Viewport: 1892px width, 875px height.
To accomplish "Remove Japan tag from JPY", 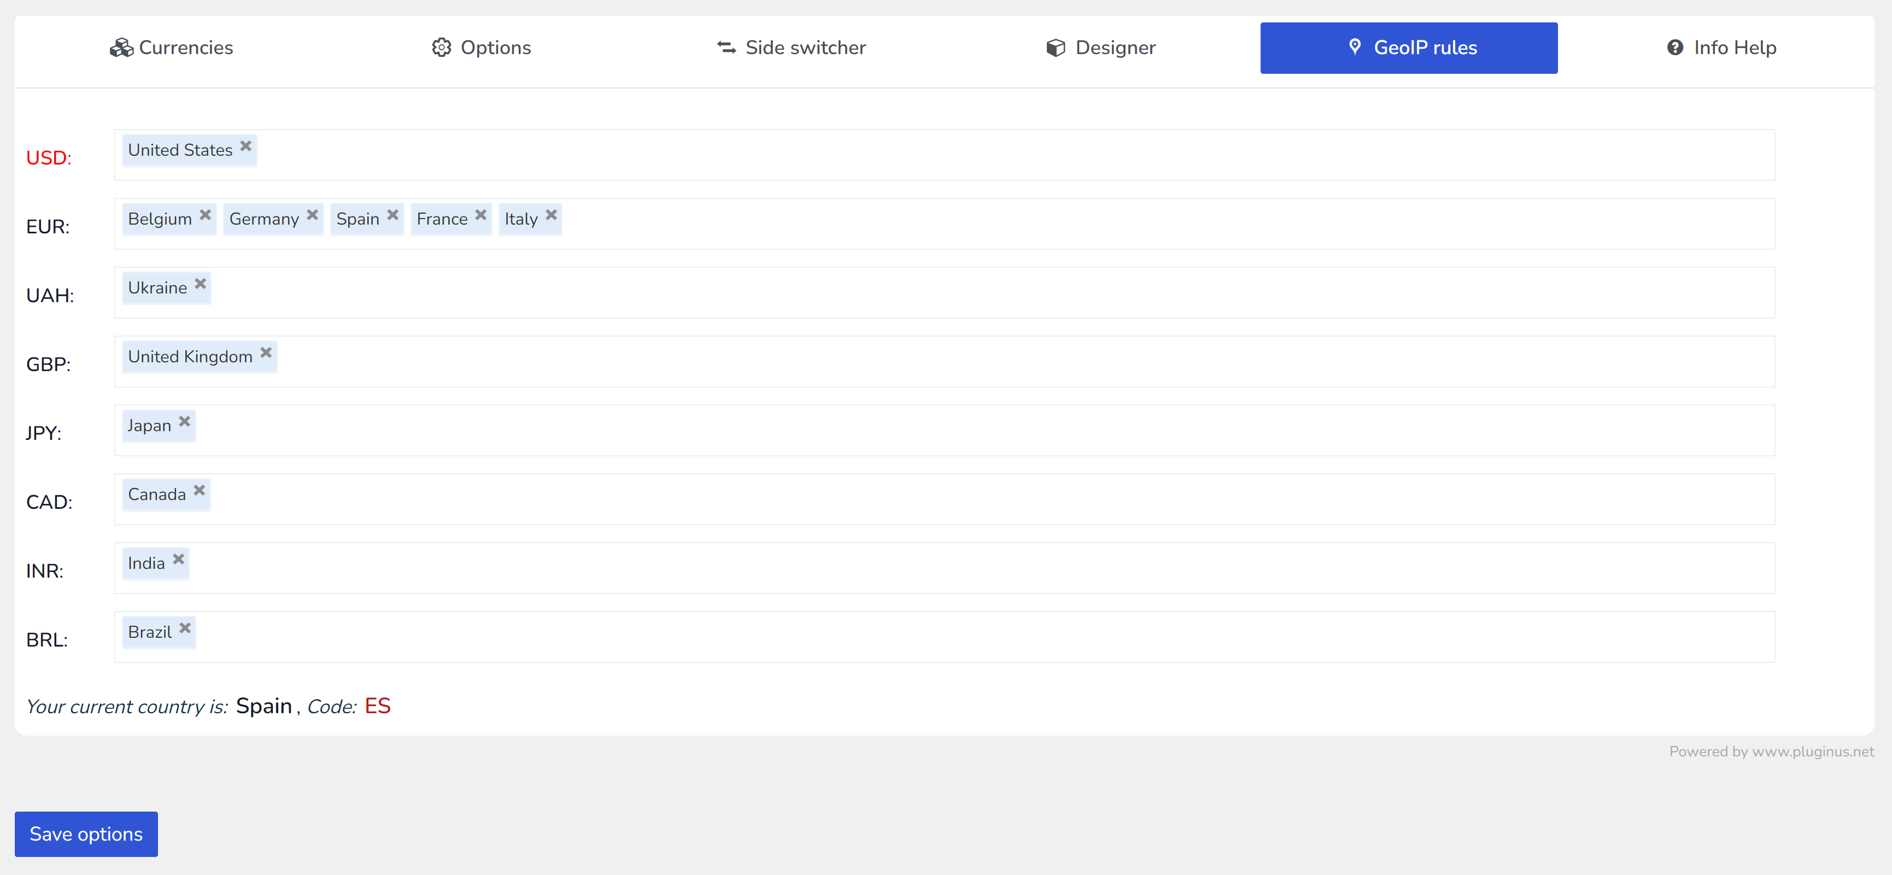I will click(x=185, y=422).
